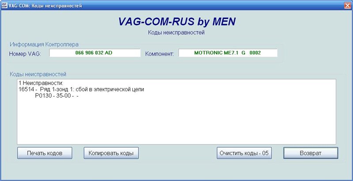Clear fault codes via Очистить коды - 05
This screenshot has width=353, height=181.
coord(244,153)
